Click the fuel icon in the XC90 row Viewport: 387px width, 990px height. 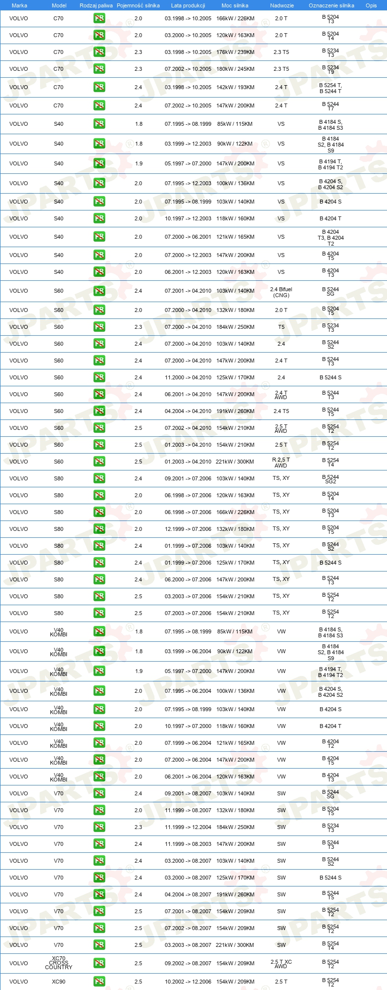(99, 982)
